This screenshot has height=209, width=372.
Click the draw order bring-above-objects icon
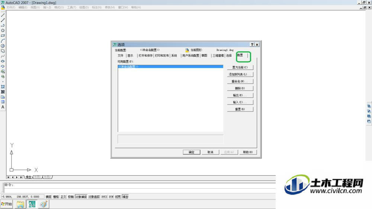click(x=369, y=116)
